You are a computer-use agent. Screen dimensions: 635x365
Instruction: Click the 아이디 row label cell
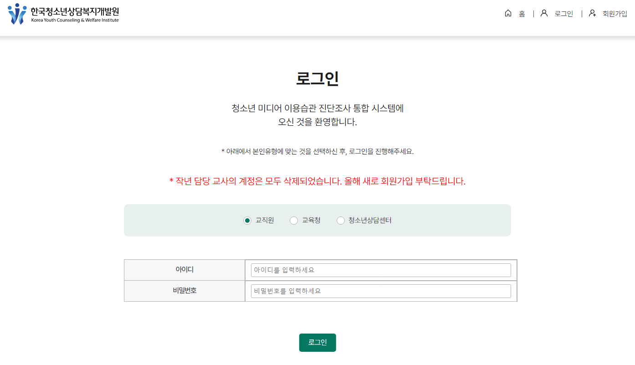pyautogui.click(x=184, y=270)
